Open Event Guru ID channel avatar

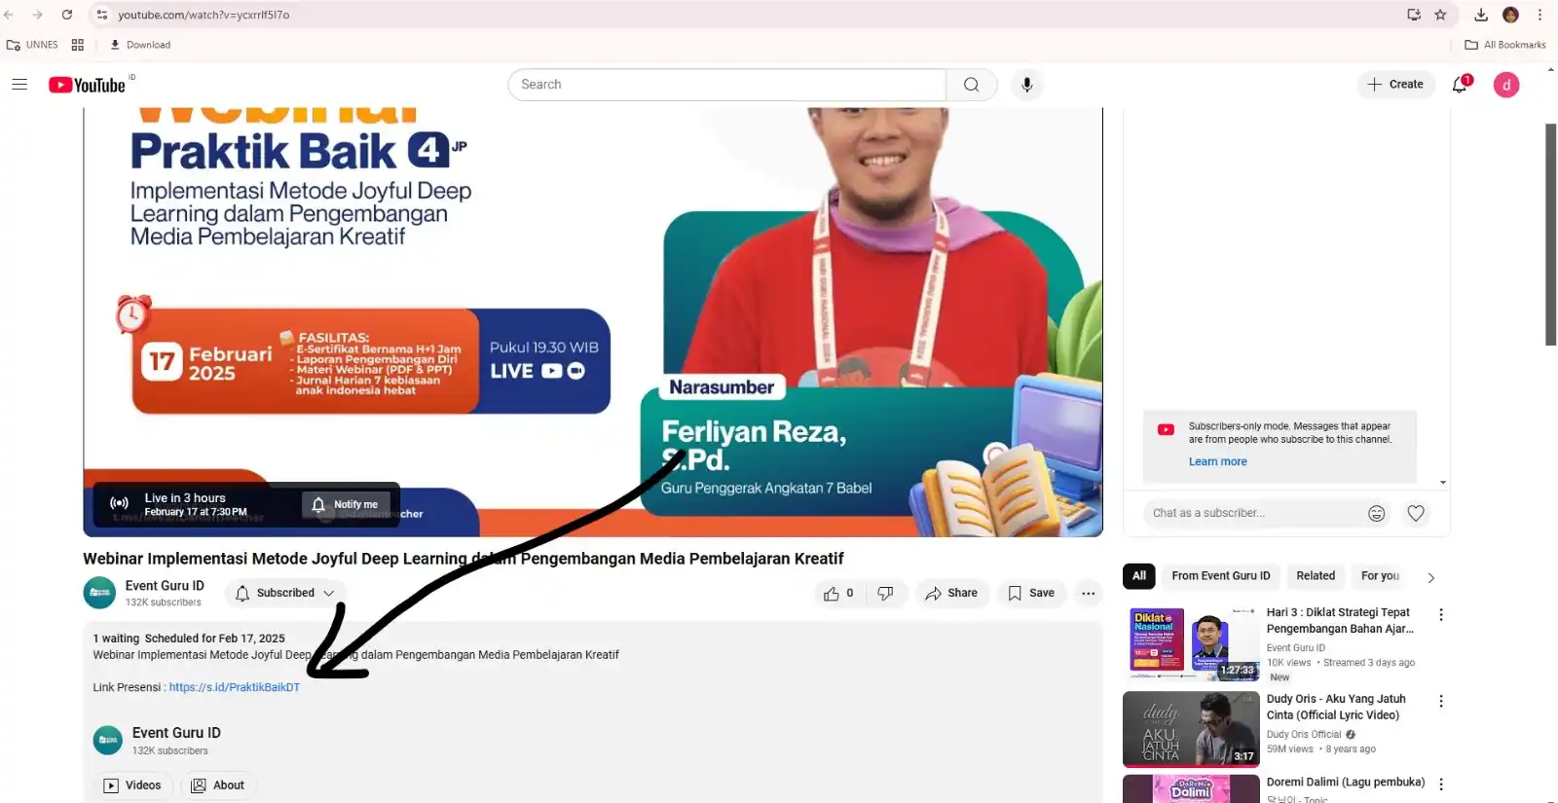[x=99, y=593]
